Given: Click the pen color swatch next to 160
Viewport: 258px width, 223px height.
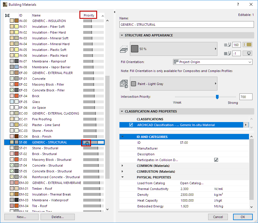Looking at the screenshot, I should [x=248, y=45].
